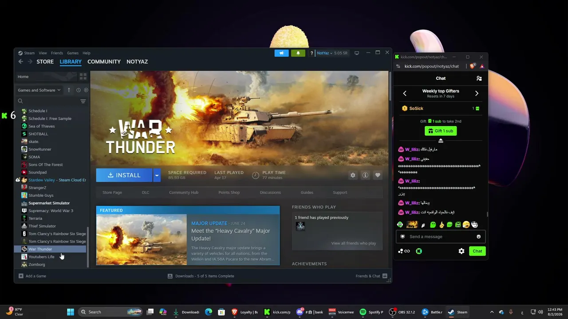Show recently played games clock filter
The height and width of the screenshot is (319, 568).
click(78, 90)
